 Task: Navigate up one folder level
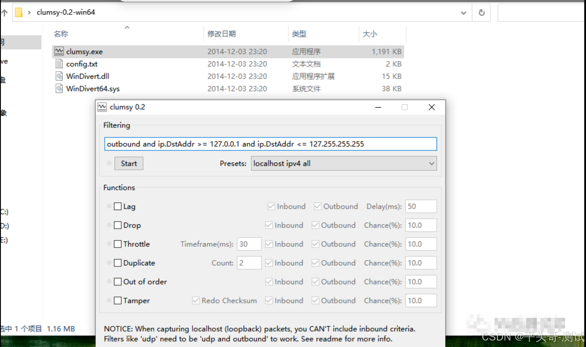coord(4,12)
